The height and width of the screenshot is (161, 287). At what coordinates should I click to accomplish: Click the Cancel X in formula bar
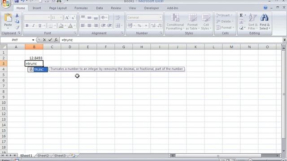44,40
